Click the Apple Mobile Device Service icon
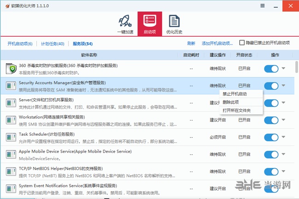The image size is (299, 199). point(11,155)
